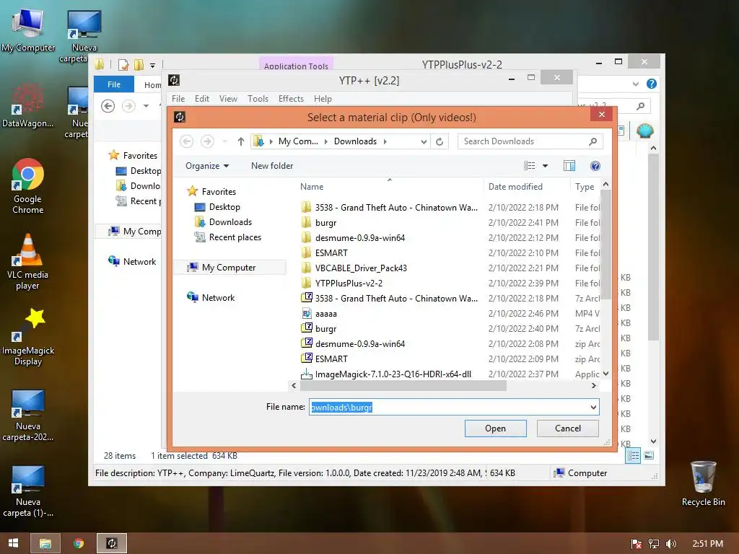Open the File menu in YTP++
The image size is (739, 554).
(178, 98)
